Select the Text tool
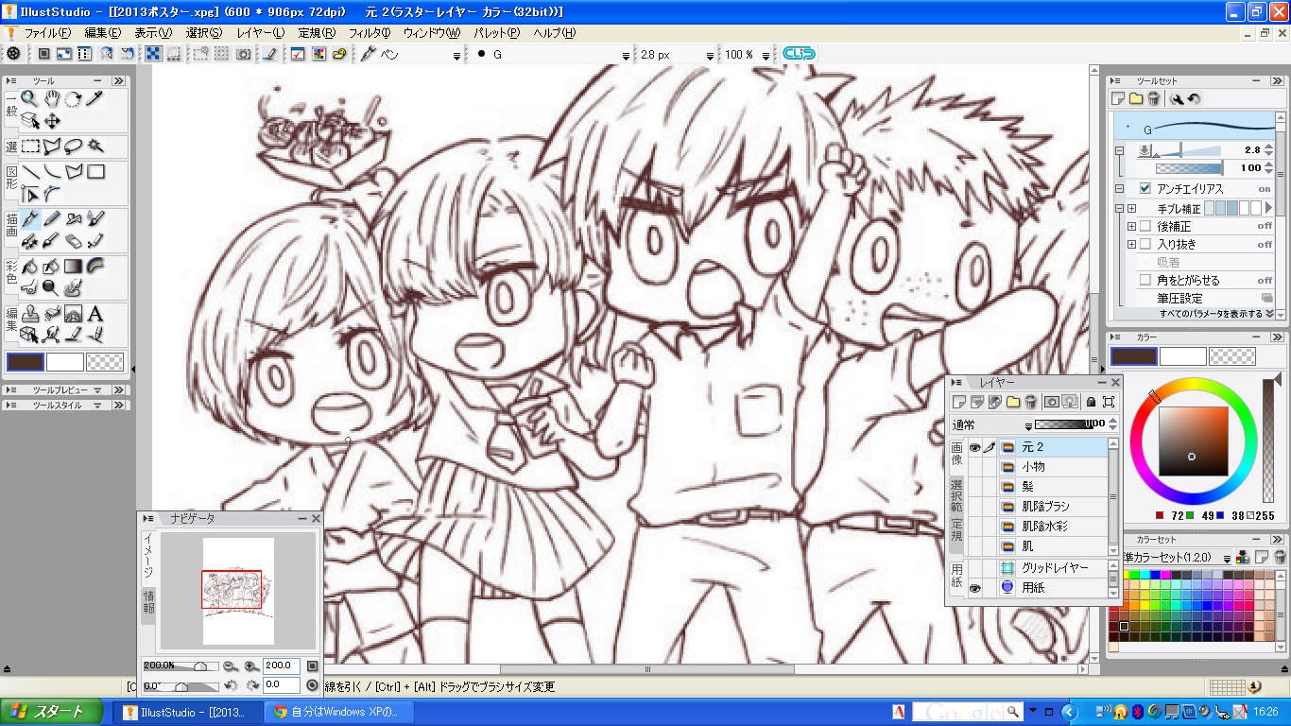 [x=95, y=314]
